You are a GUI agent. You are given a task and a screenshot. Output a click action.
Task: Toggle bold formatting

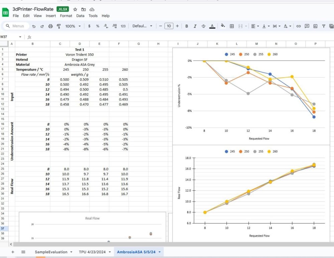(x=187, y=26)
